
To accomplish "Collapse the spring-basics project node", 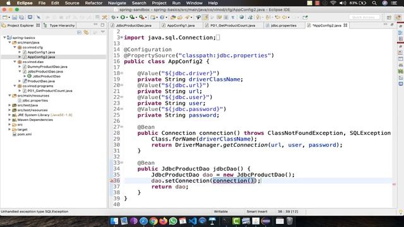I will 4,38.
